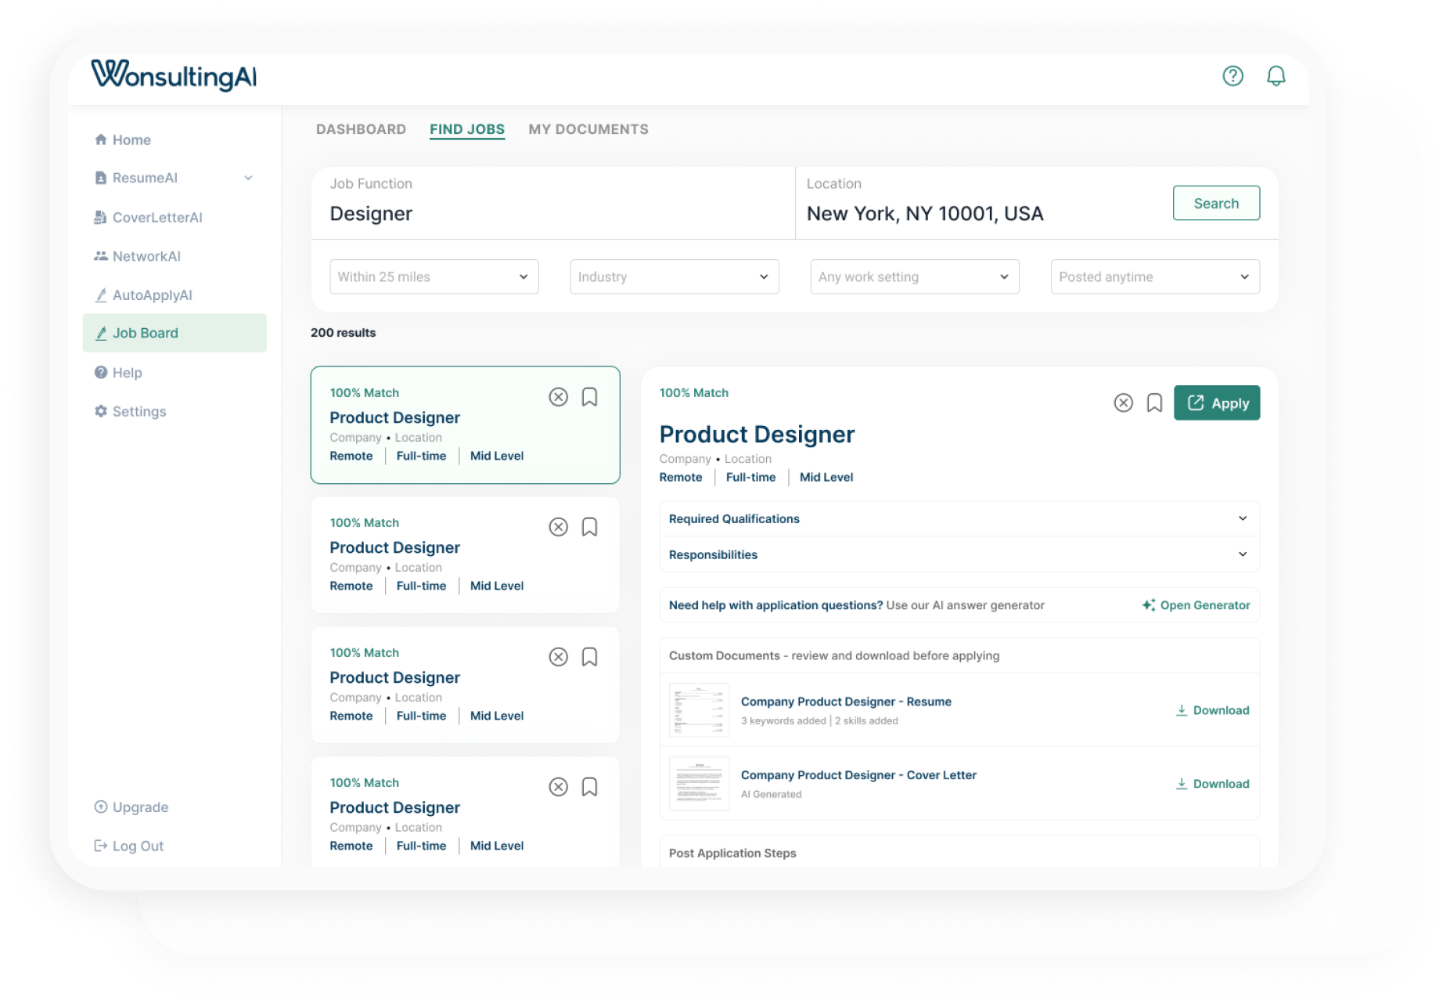Download the Company Product Designer Cover Letter

tap(1212, 785)
